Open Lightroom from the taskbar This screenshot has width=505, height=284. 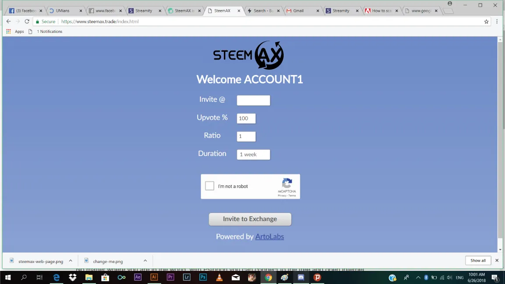(x=187, y=277)
